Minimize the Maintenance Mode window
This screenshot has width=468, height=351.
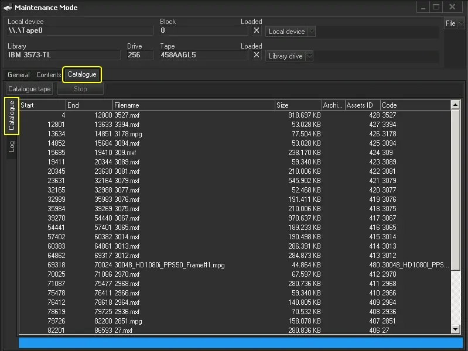(x=422, y=7)
